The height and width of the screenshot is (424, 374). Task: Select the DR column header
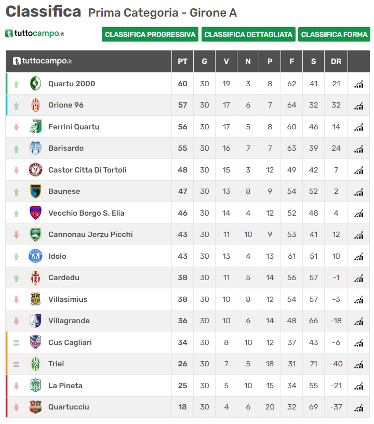[336, 61]
